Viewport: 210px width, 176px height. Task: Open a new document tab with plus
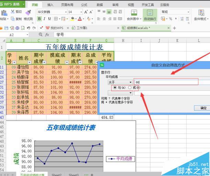tap(174, 28)
